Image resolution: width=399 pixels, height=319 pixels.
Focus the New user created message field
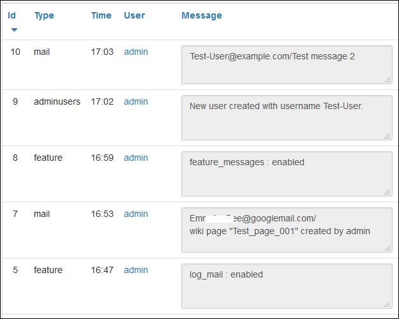coord(287,117)
